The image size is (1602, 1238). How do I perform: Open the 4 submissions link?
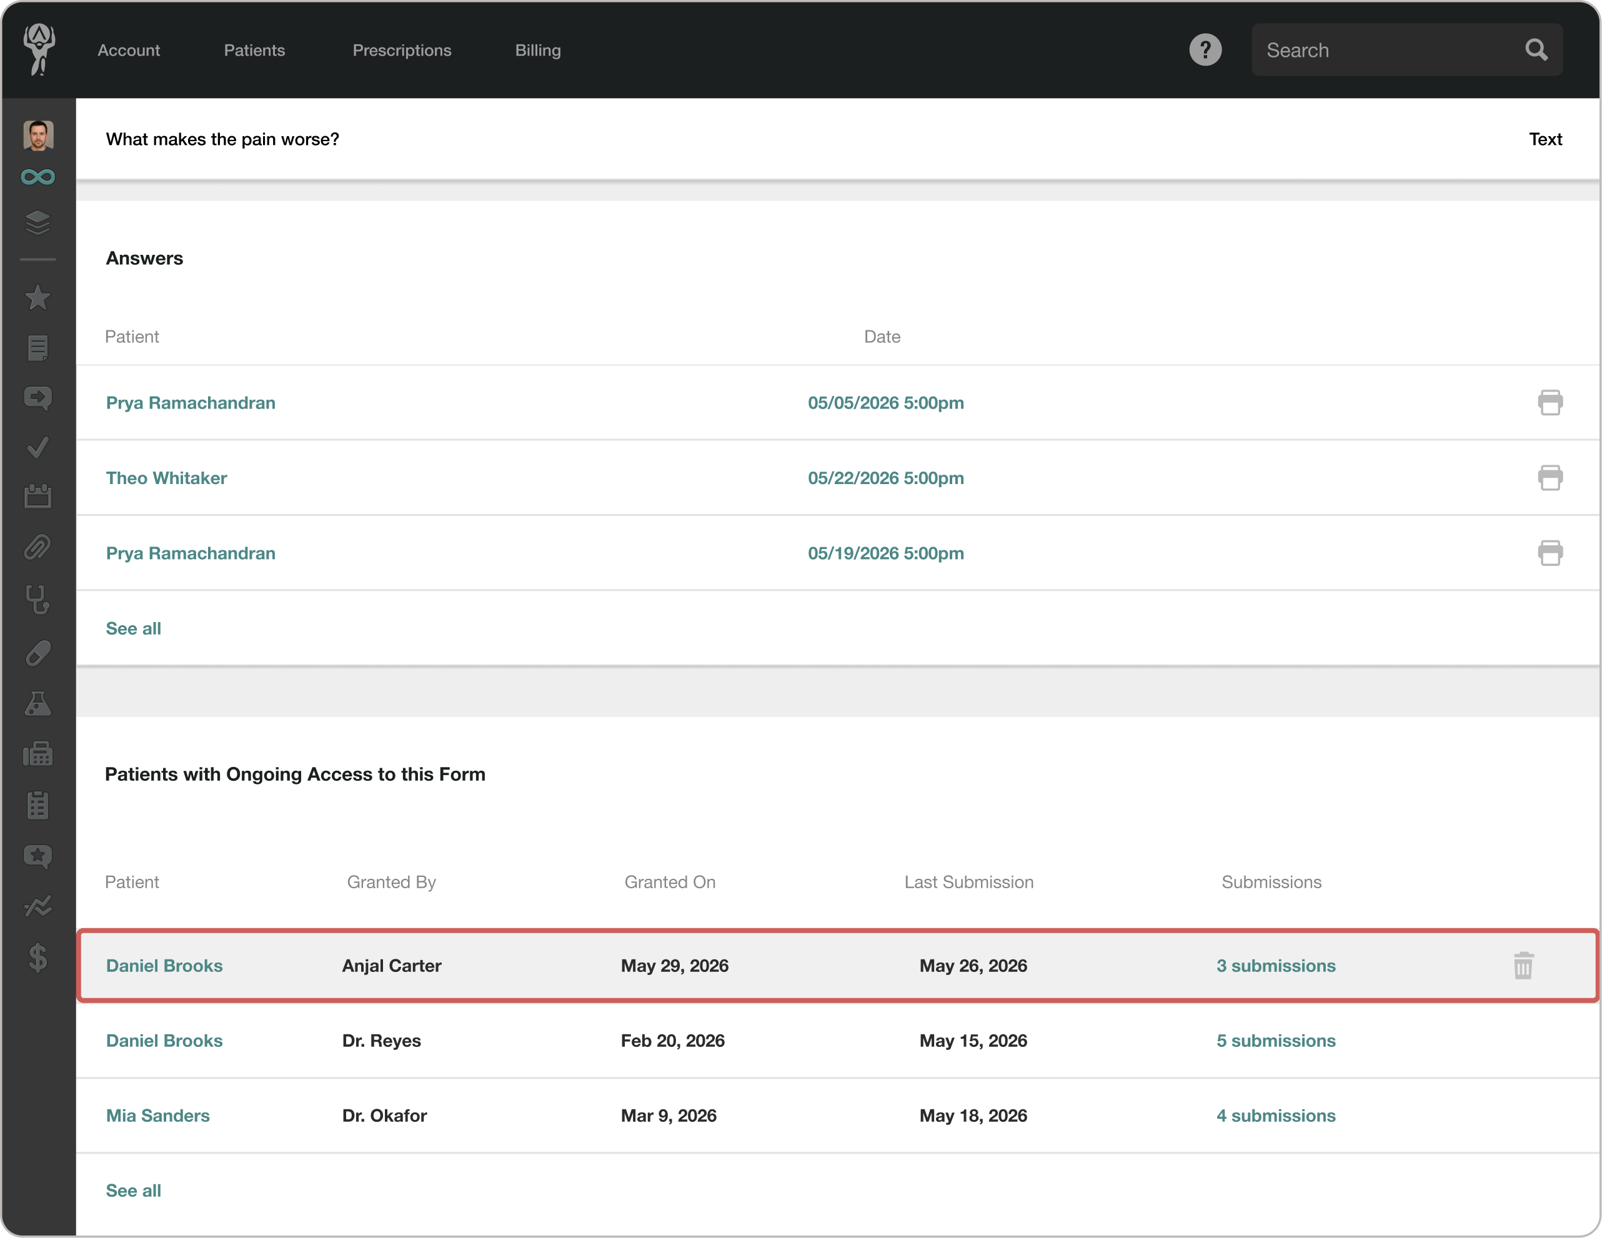[1276, 1116]
